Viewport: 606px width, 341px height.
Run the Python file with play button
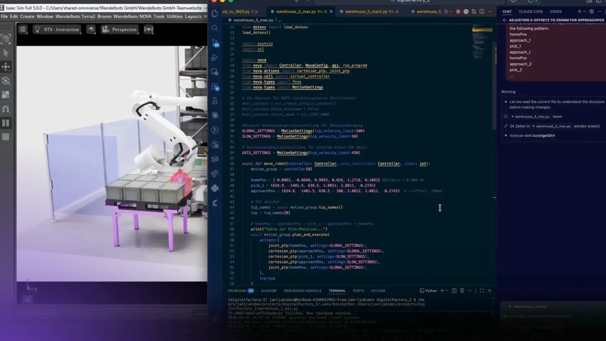(446, 11)
